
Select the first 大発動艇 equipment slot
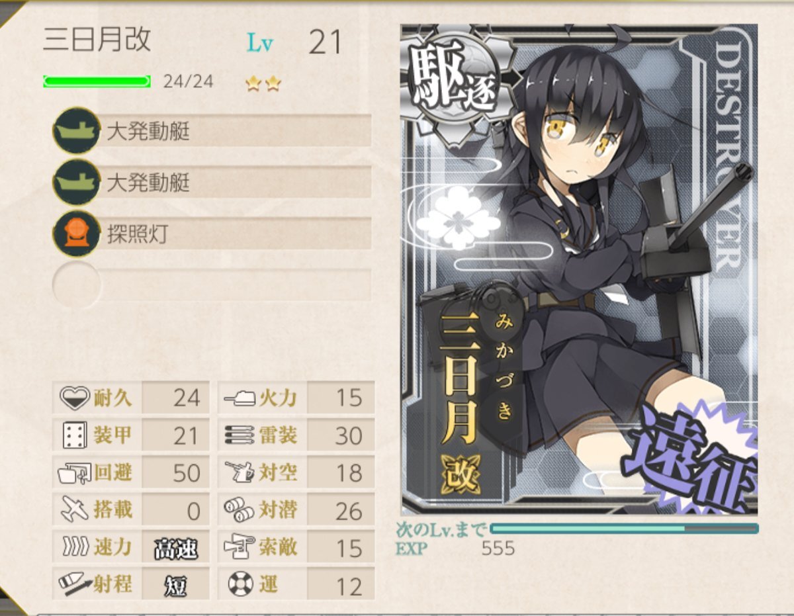tap(212, 131)
